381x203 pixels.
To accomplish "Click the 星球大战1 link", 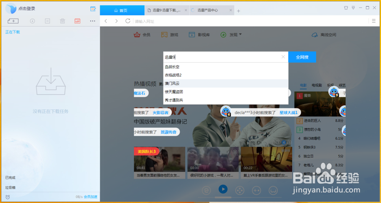I will [x=288, y=113].
